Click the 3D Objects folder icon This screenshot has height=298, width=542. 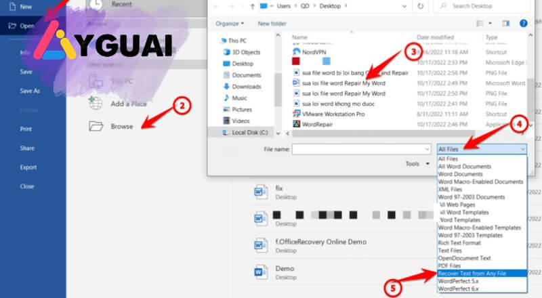226,52
